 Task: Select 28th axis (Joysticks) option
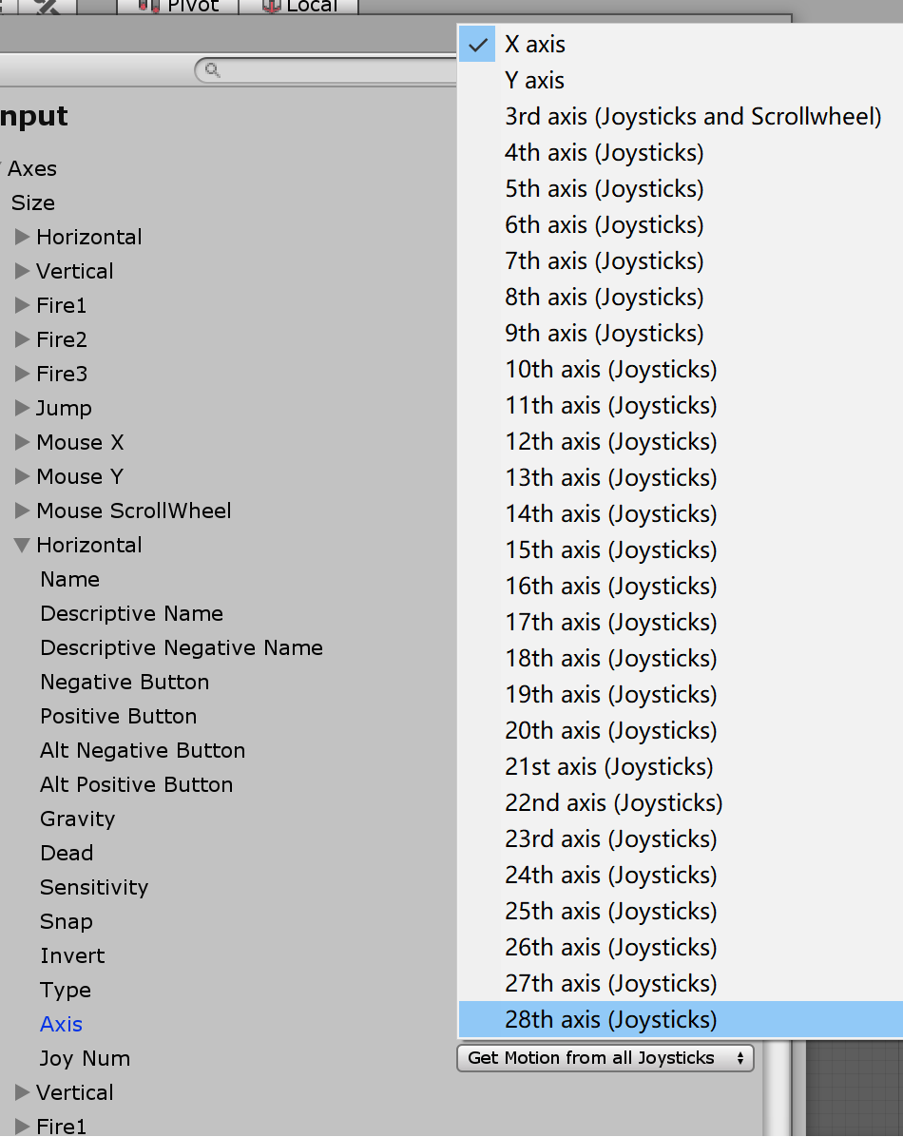[610, 1020]
